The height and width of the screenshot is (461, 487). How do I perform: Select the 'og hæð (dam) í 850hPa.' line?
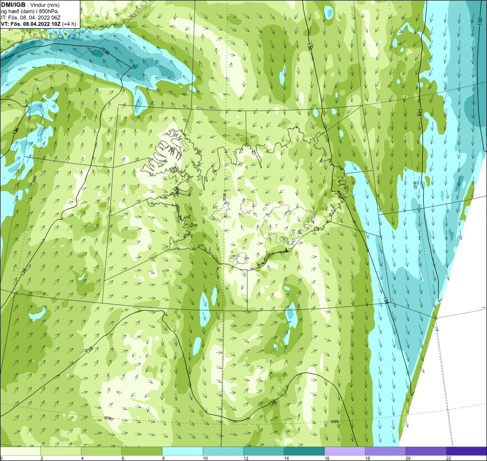tap(30, 11)
